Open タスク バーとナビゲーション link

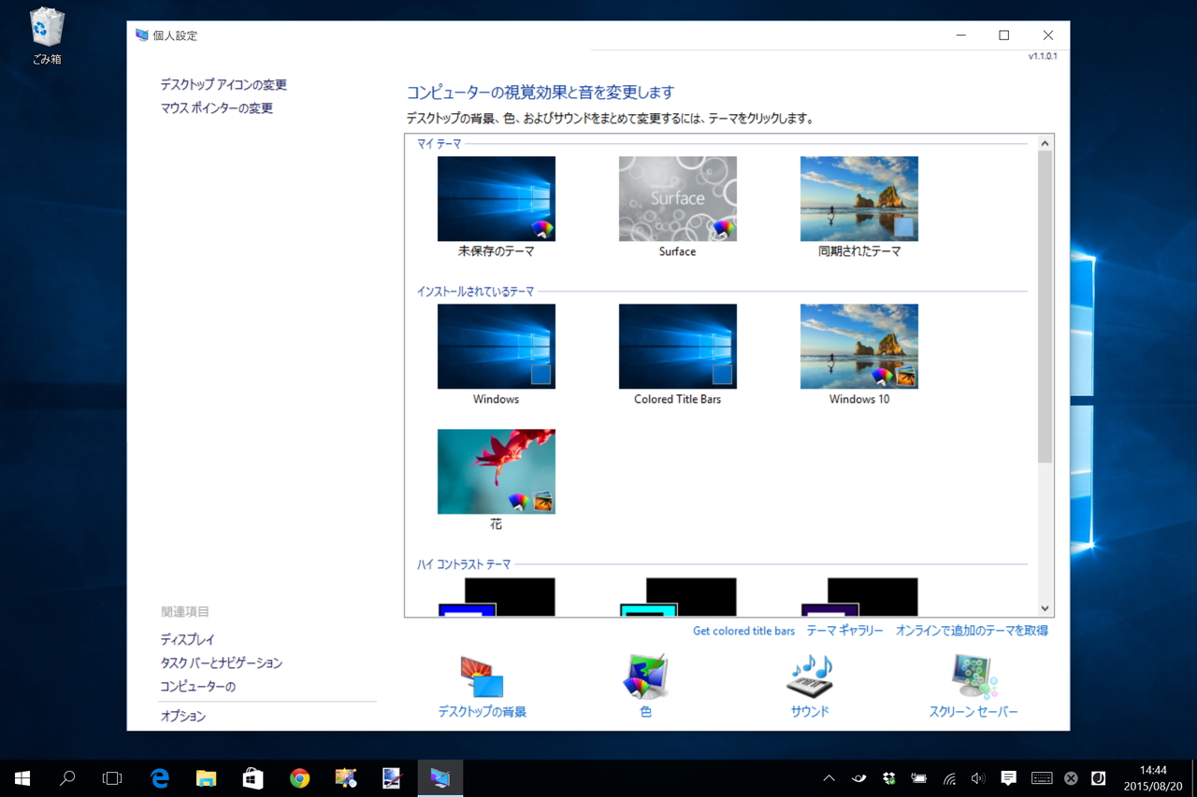pos(221,663)
